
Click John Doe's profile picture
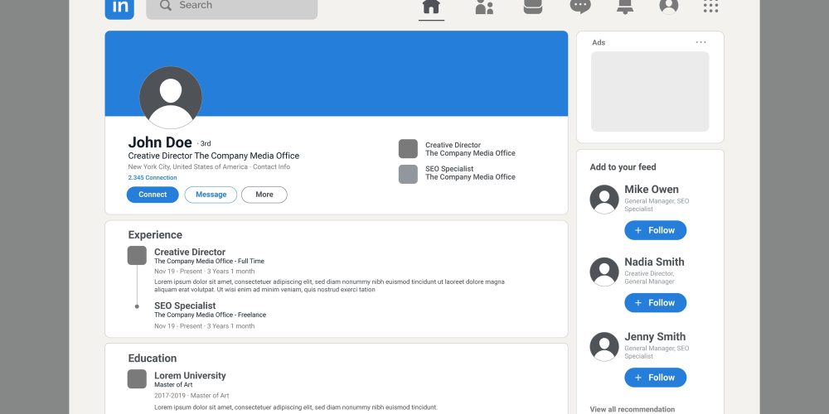[x=171, y=98]
